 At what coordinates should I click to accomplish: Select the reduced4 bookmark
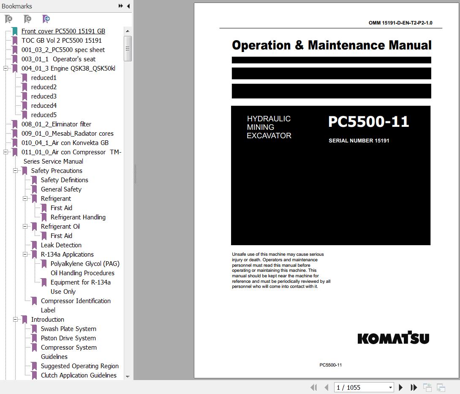44,106
